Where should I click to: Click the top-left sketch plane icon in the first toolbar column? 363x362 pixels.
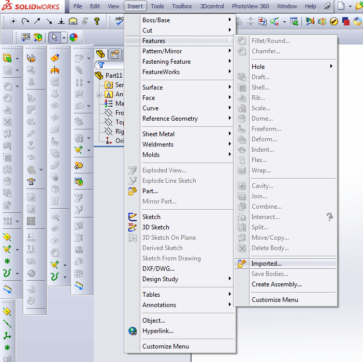[x=7, y=58]
